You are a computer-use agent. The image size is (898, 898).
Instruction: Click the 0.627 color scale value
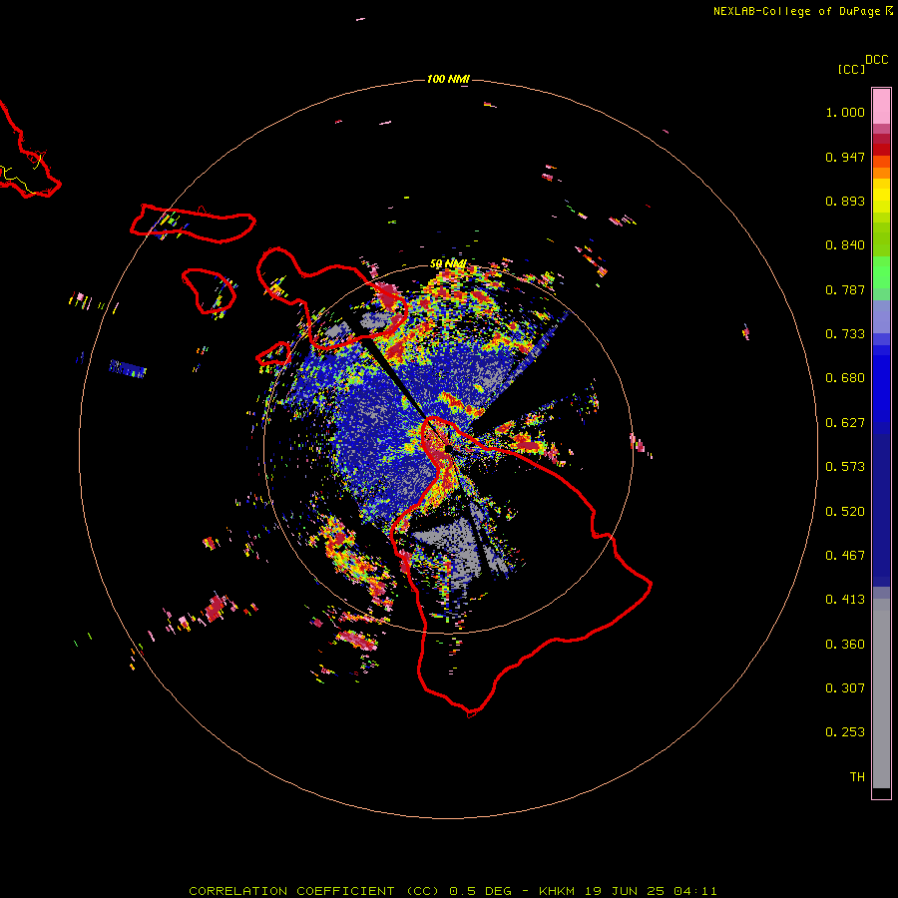(845, 423)
